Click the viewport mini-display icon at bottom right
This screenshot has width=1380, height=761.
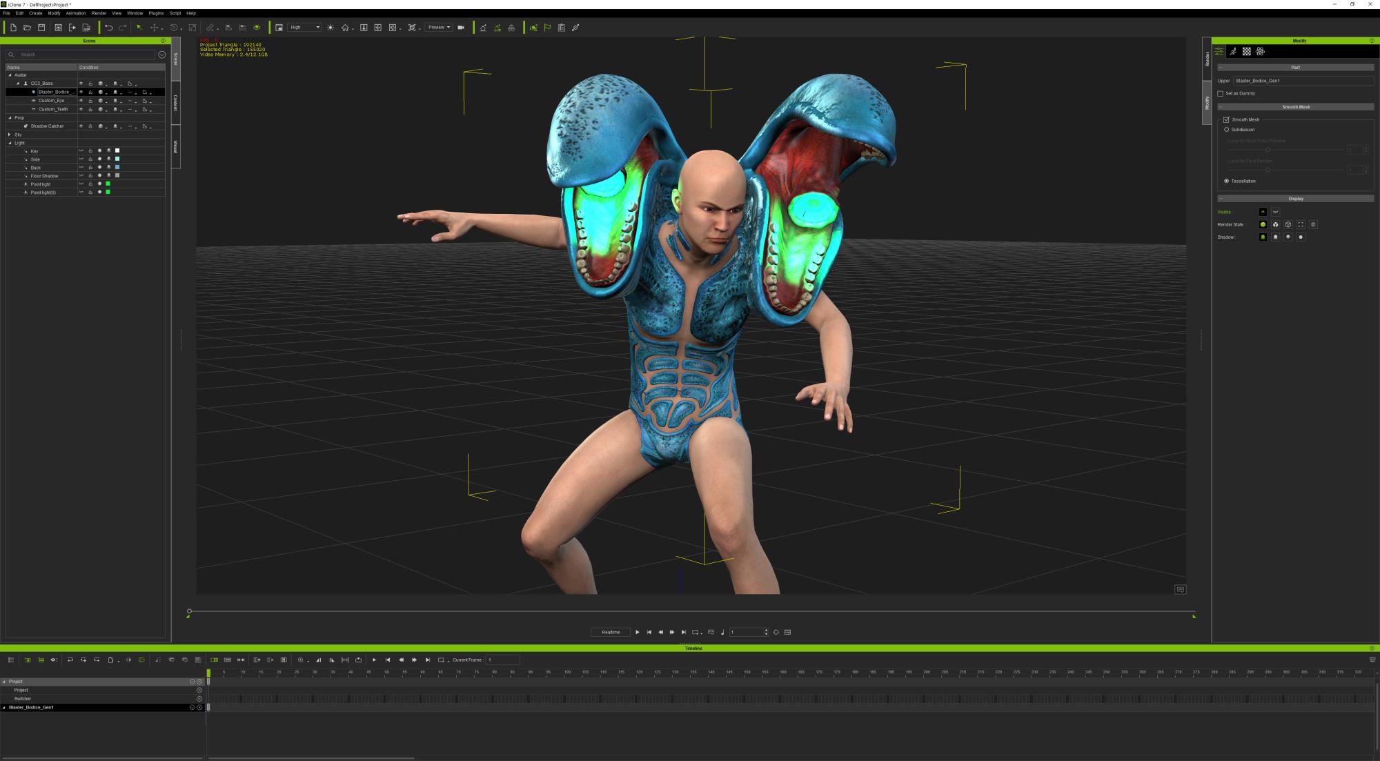tap(1181, 589)
